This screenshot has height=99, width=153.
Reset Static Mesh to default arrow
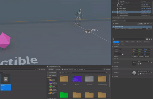click(x=152, y=63)
